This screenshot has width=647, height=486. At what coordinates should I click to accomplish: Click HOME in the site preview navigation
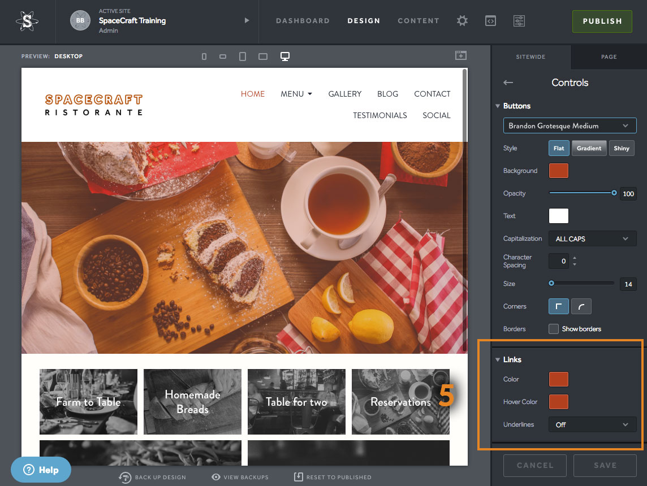pyautogui.click(x=253, y=94)
